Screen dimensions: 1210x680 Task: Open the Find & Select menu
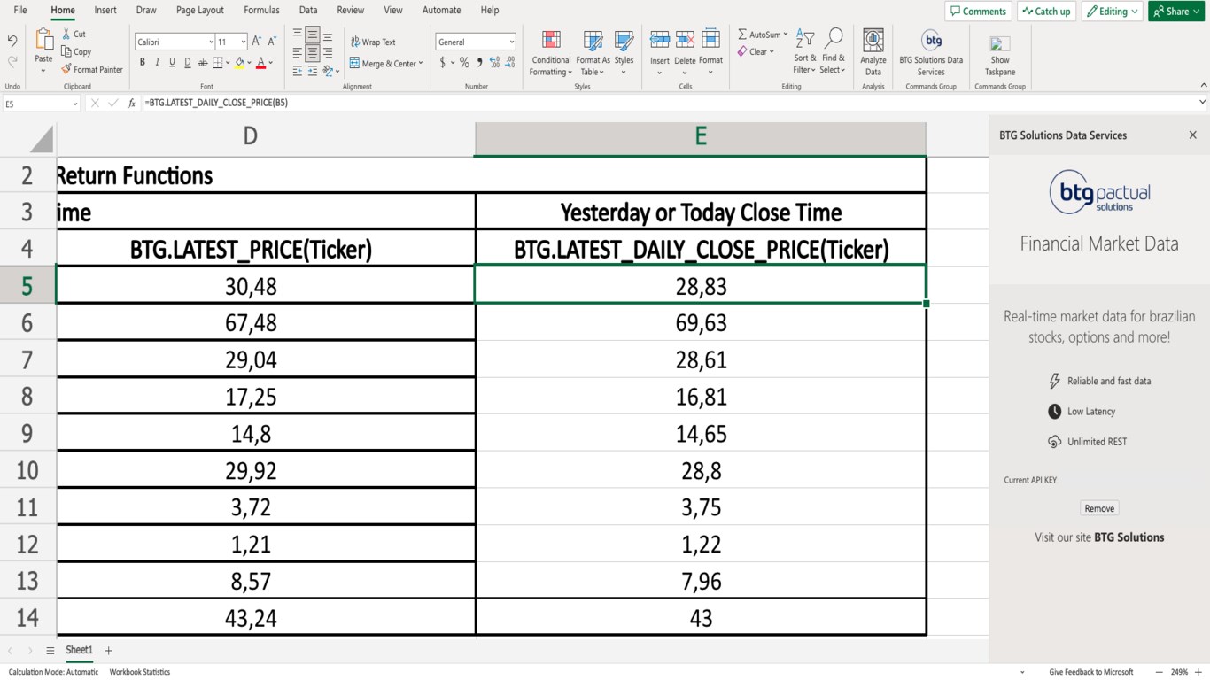click(833, 51)
